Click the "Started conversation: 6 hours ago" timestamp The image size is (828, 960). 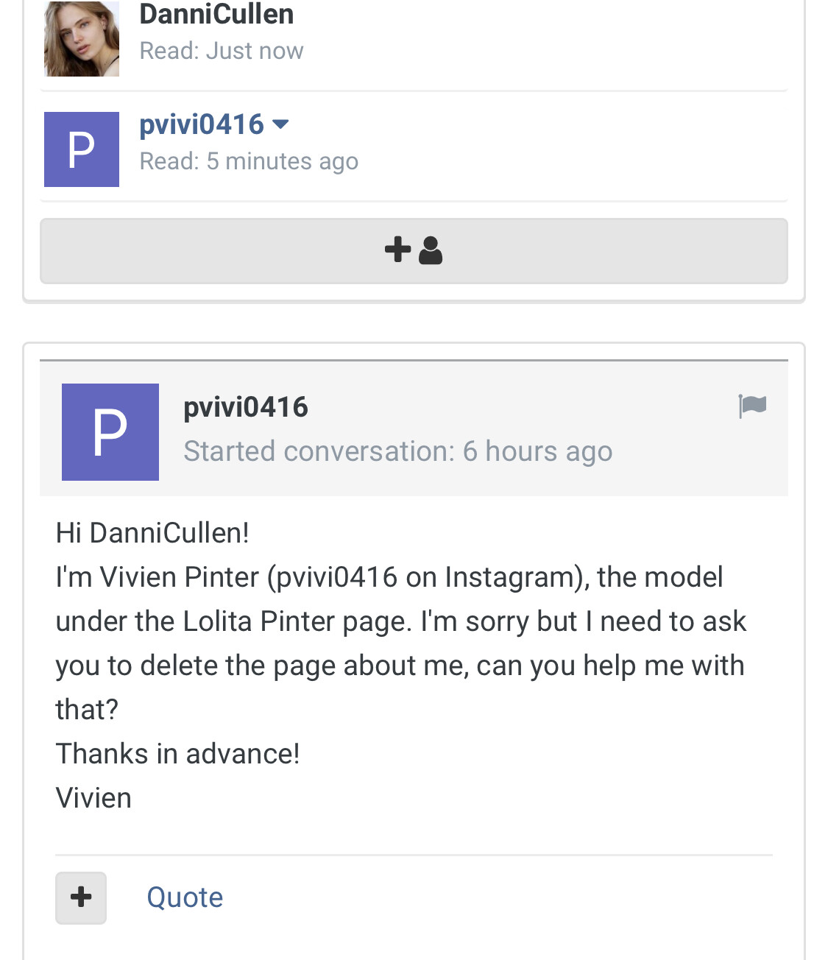397,451
